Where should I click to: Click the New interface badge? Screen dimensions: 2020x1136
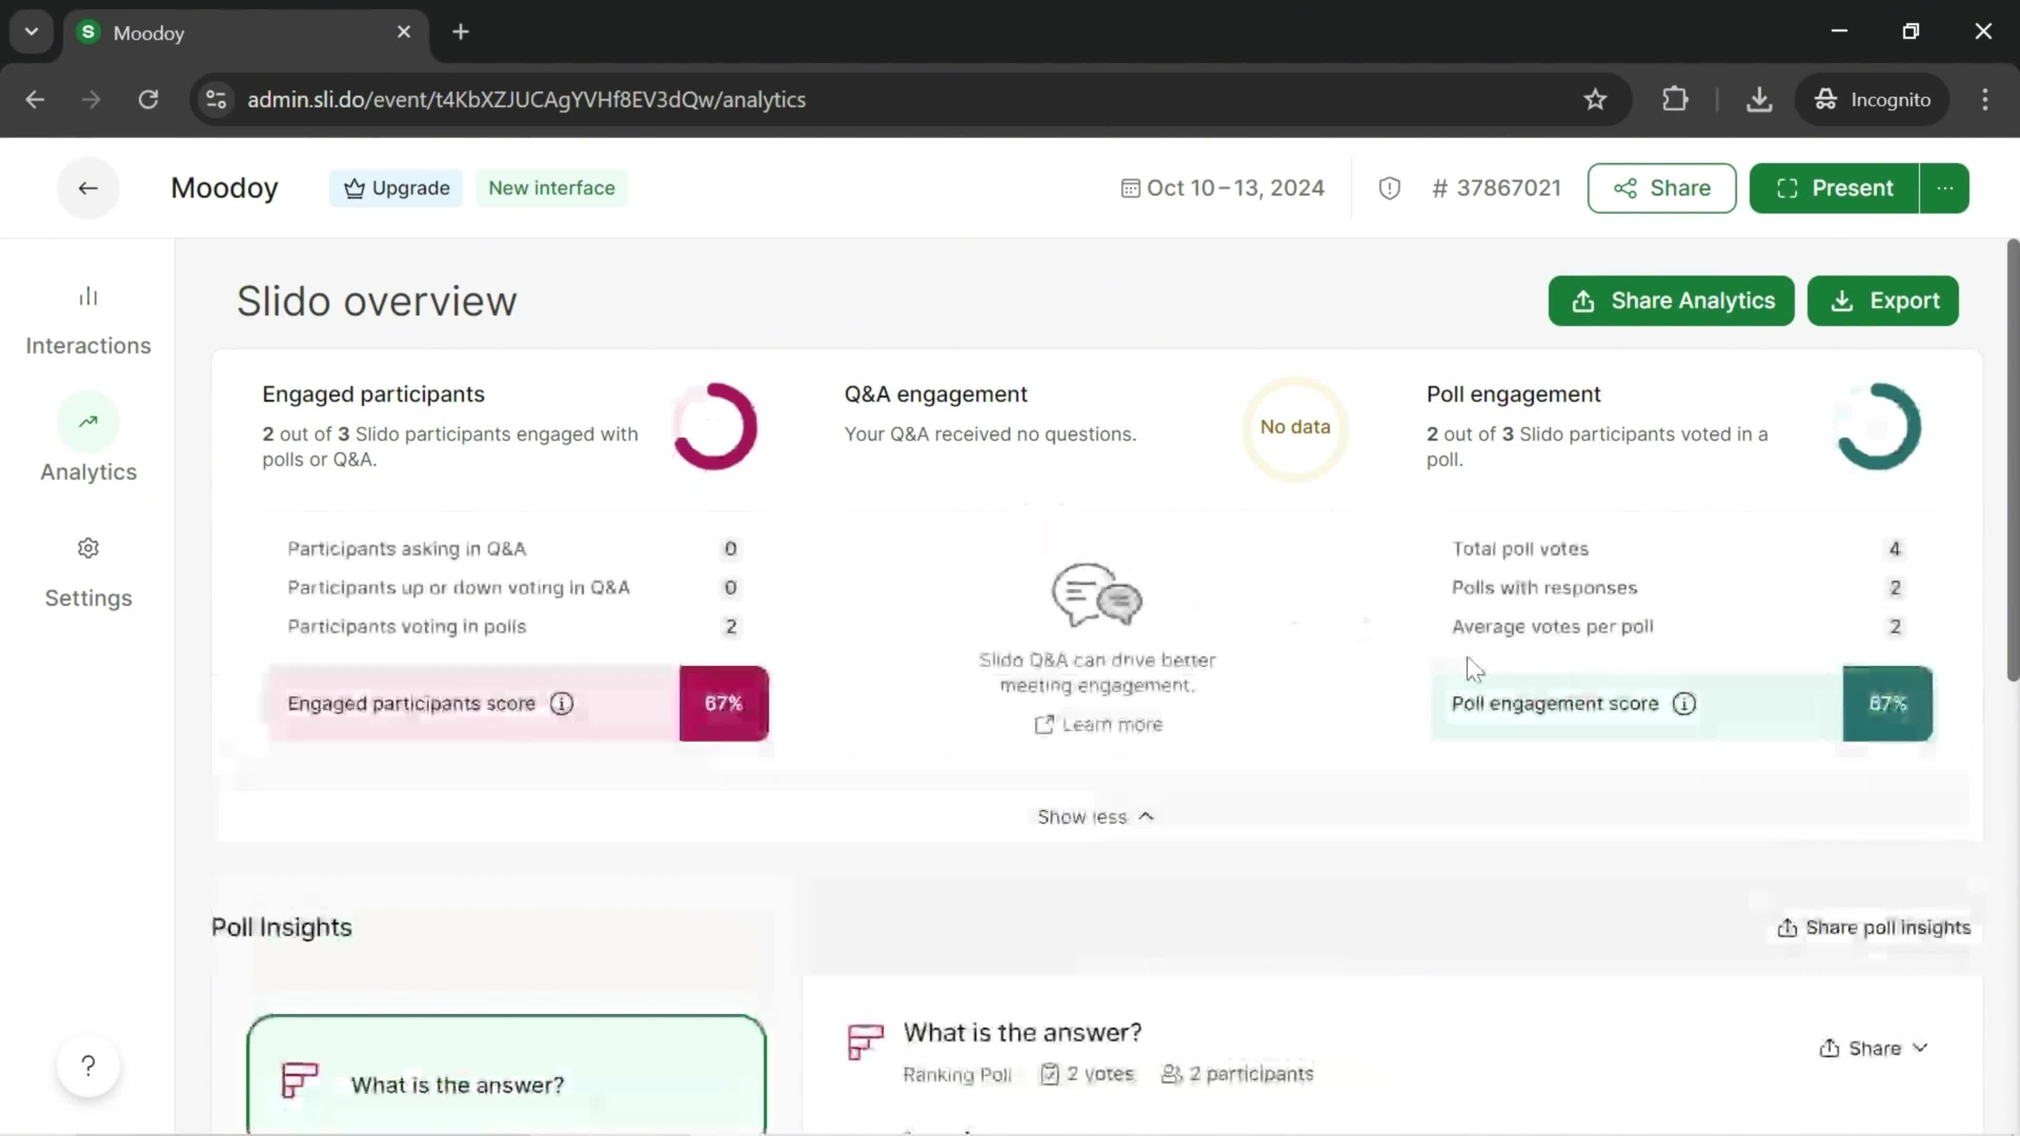coord(551,188)
